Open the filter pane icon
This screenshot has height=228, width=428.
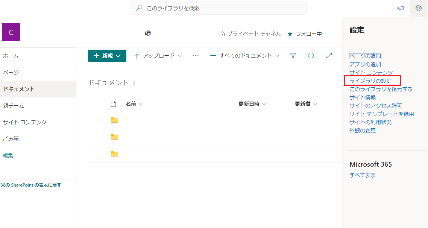(x=293, y=56)
